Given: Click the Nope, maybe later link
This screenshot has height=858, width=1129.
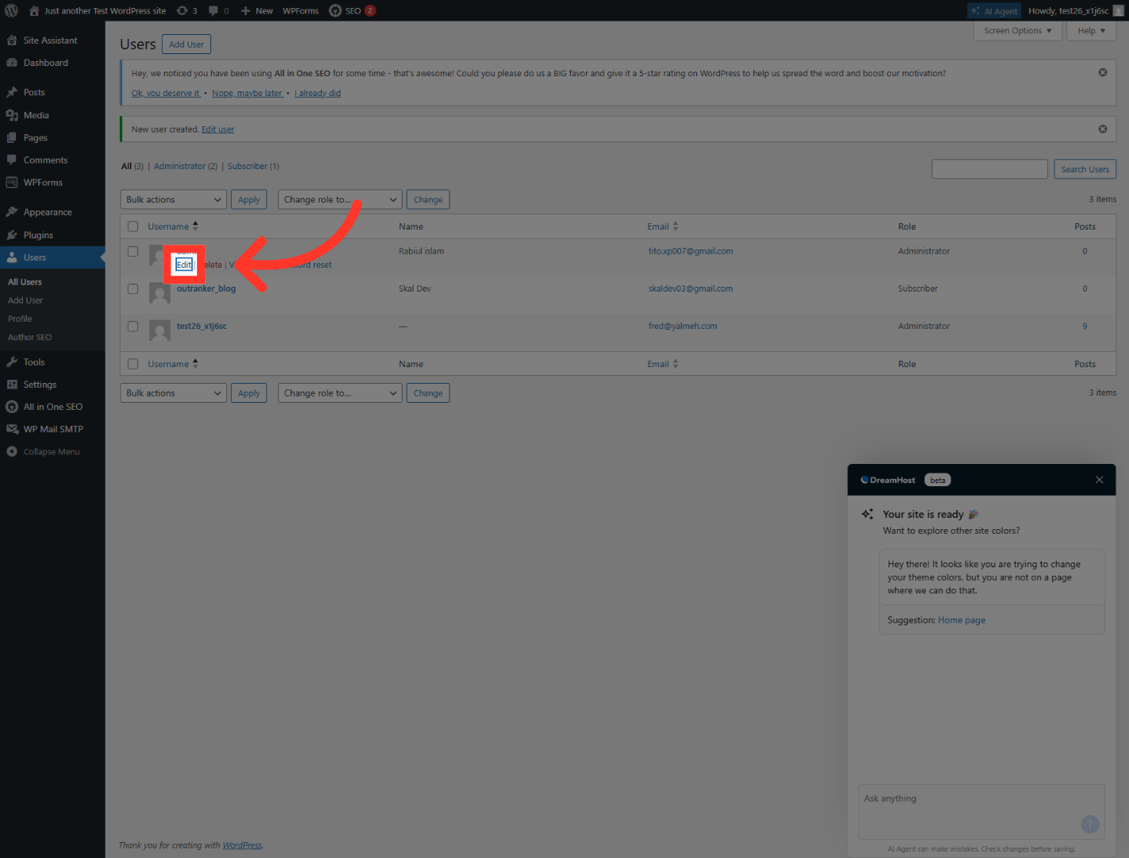Looking at the screenshot, I should click(x=247, y=93).
